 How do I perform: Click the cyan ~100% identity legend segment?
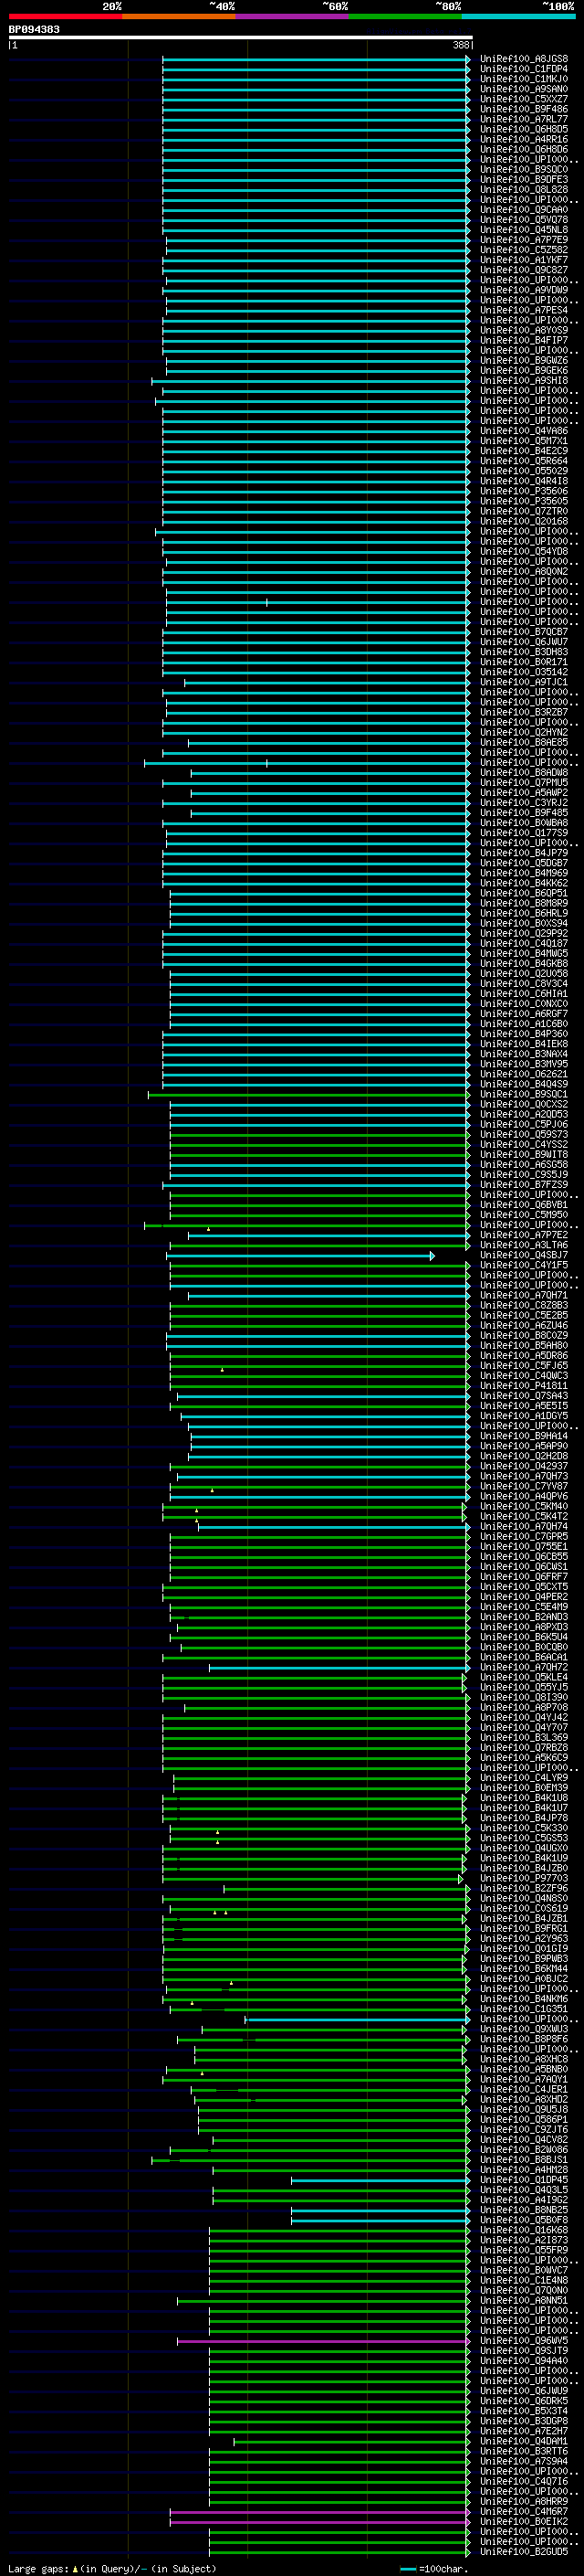518,16
